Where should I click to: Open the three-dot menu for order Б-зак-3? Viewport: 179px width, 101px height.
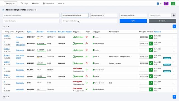click(x=174, y=57)
